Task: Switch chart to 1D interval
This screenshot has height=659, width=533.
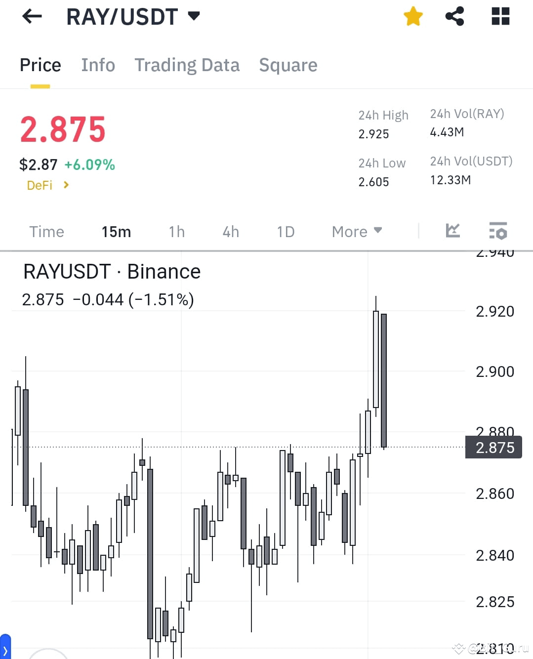Action: (x=285, y=231)
